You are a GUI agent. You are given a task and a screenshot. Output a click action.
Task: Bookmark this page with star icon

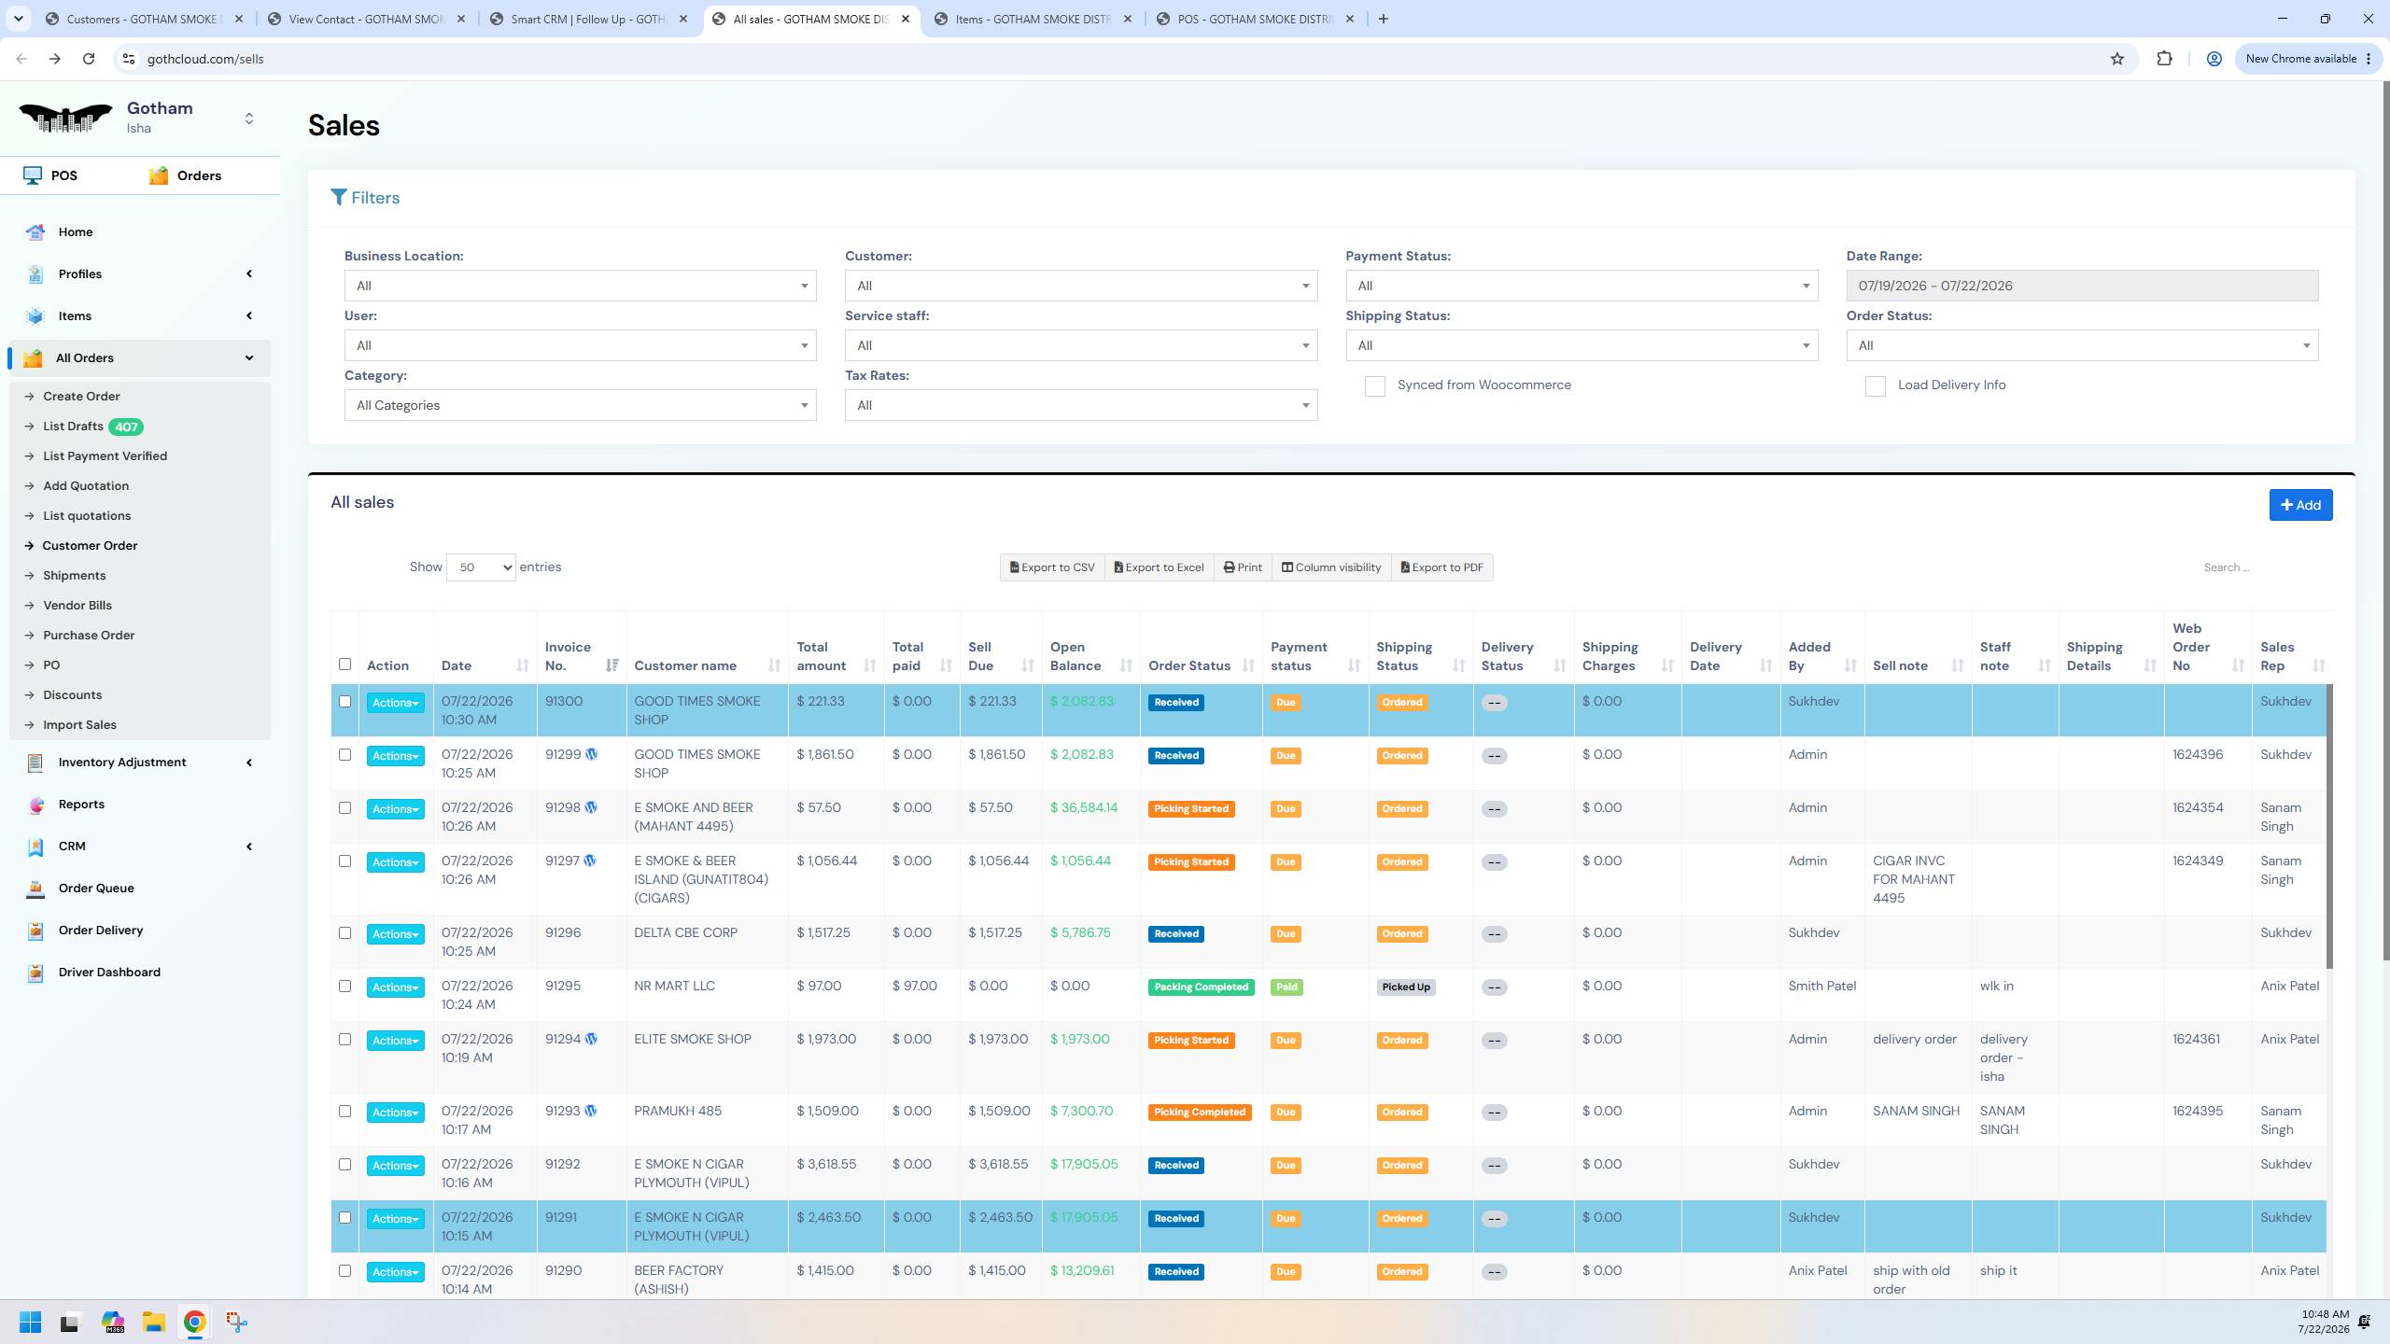[x=2116, y=59]
